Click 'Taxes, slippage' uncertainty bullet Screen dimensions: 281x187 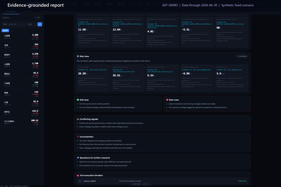[x=106, y=148]
